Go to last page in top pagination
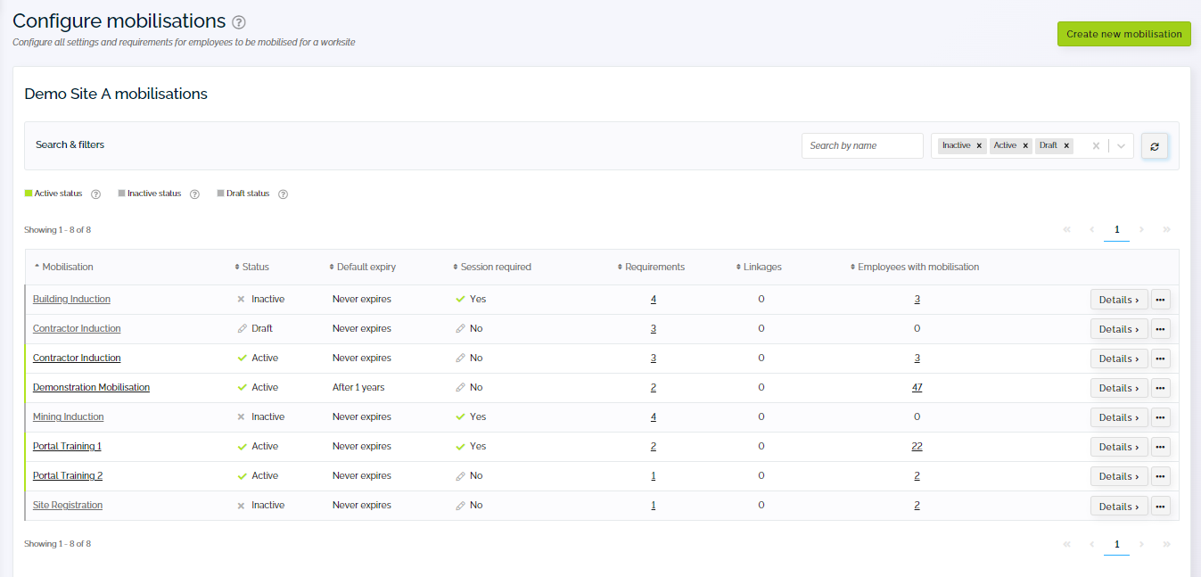The image size is (1201, 577). pos(1166,230)
